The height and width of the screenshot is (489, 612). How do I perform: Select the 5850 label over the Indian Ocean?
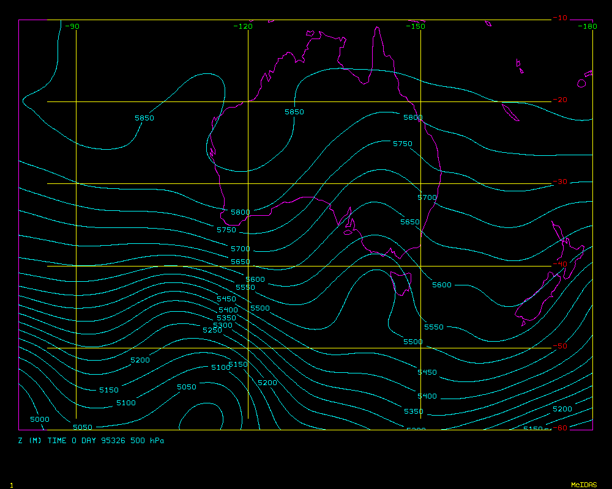144,118
